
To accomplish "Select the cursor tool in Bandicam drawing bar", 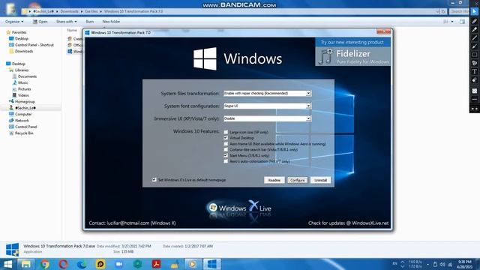I will click(x=474, y=11).
